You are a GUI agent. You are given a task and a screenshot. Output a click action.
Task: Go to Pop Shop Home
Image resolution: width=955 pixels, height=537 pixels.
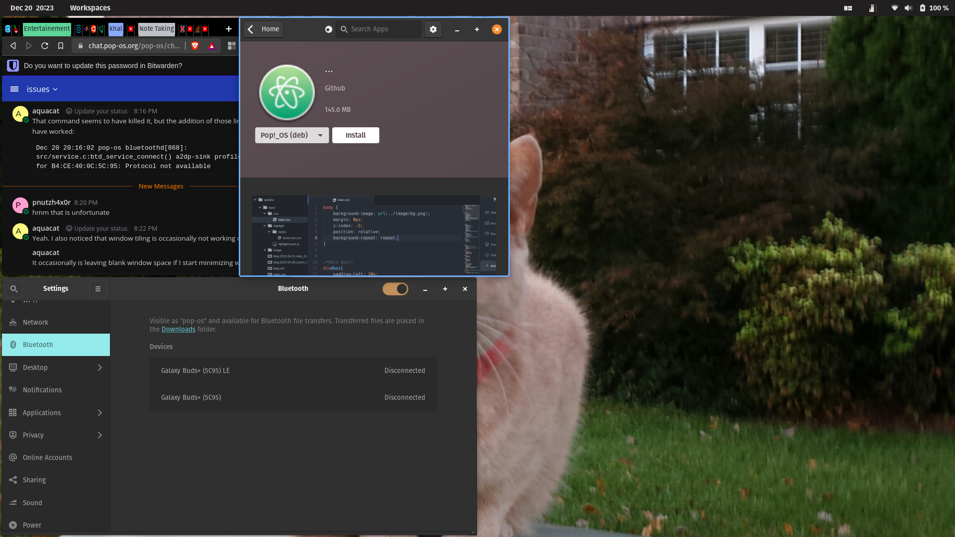[x=270, y=29]
